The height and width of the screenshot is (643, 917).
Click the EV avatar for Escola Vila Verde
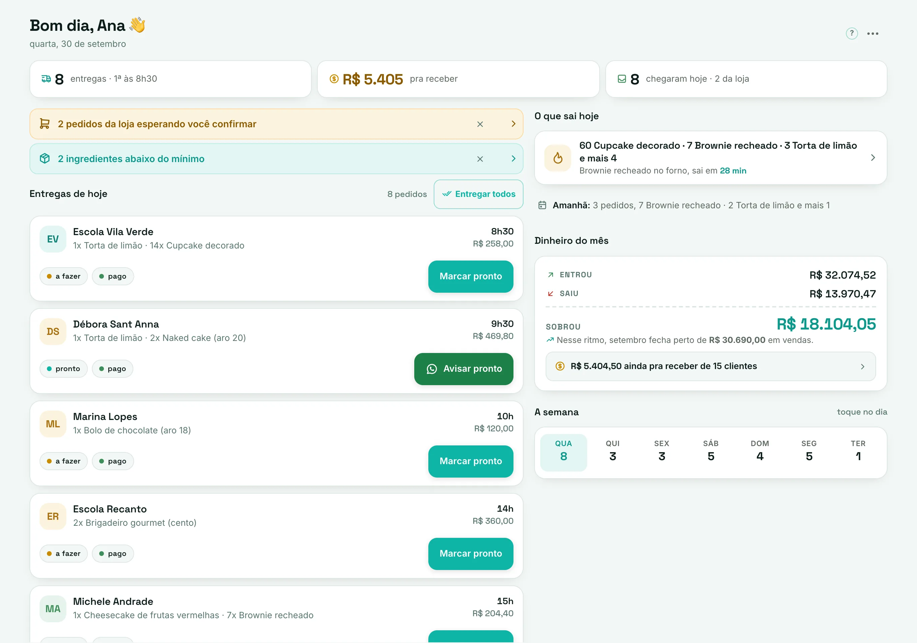(x=53, y=239)
